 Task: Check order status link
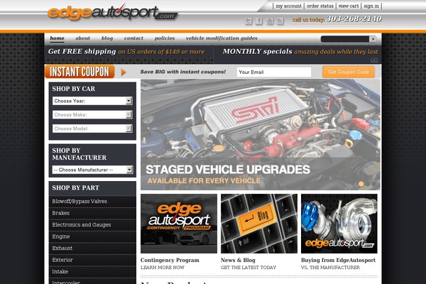click(x=319, y=6)
